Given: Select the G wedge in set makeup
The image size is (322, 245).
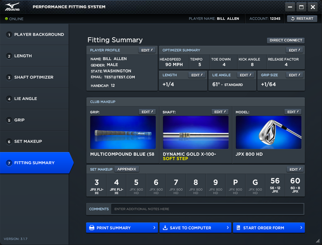Looking at the screenshot, I should click(255, 185).
